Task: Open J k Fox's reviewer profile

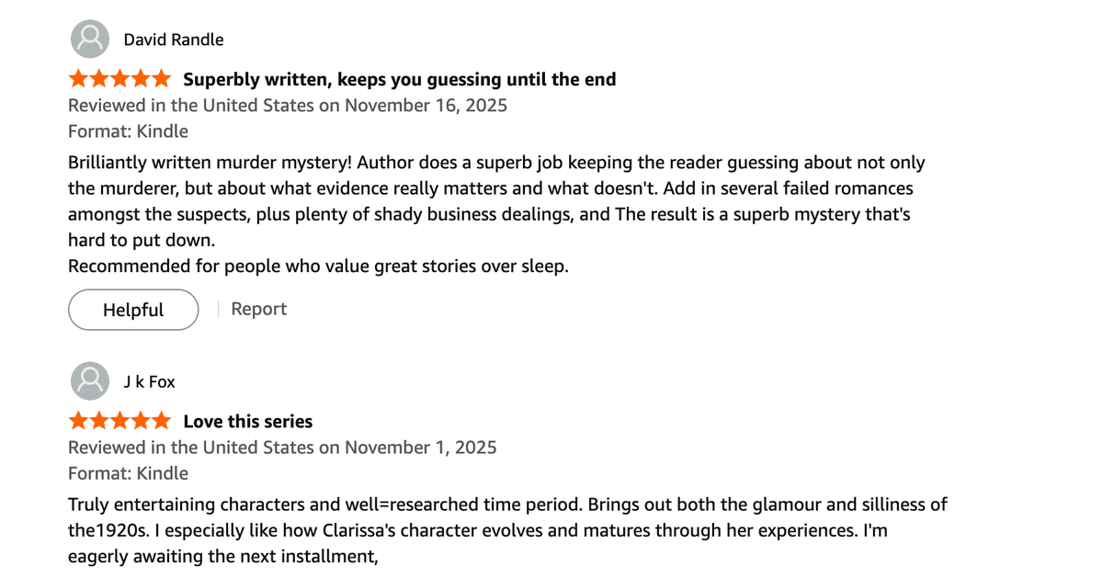Action: point(149,381)
